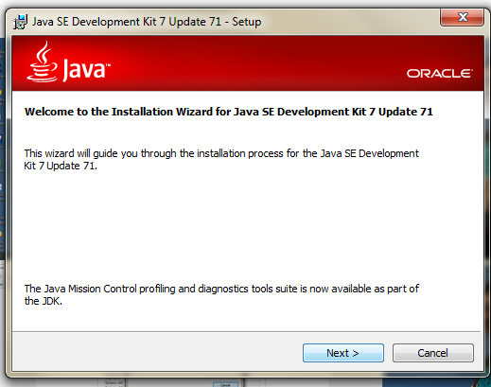
Task: Click the "Welcome to the Installation Wizard" heading
Action: 229,112
